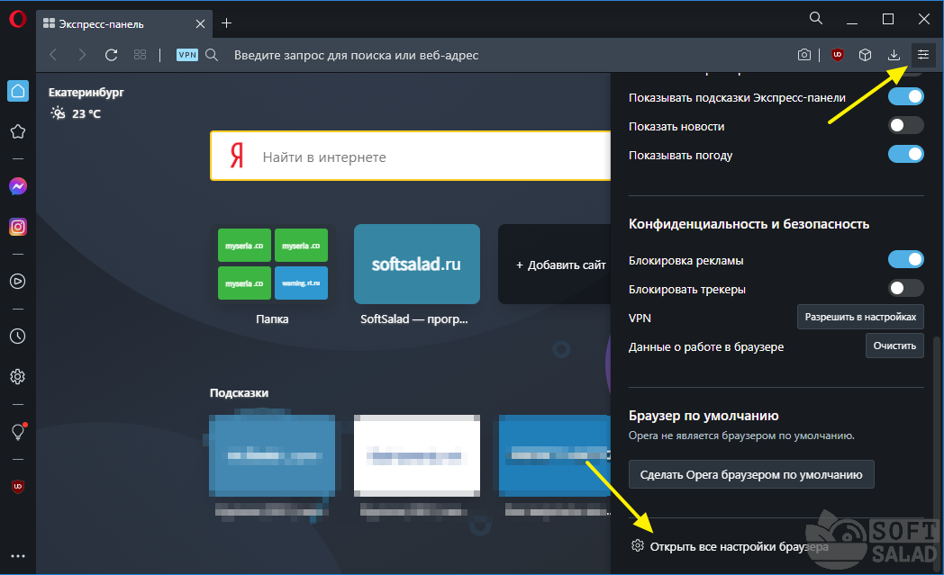944x575 pixels.
Task: Enable the tracker blocking toggle
Action: point(906,289)
